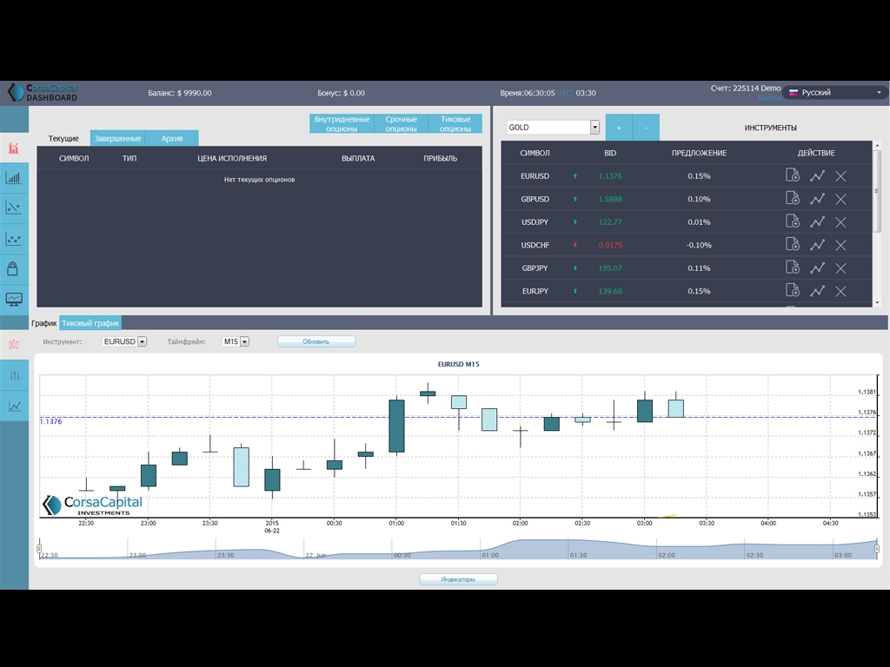Switch to the Тиковый график tab
This screenshot has width=890, height=667.
(x=90, y=323)
